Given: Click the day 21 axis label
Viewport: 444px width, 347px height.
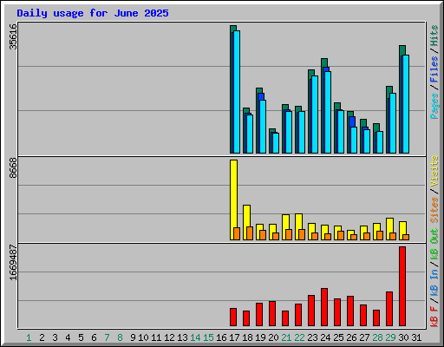Looking at the screenshot, I should click(286, 337).
